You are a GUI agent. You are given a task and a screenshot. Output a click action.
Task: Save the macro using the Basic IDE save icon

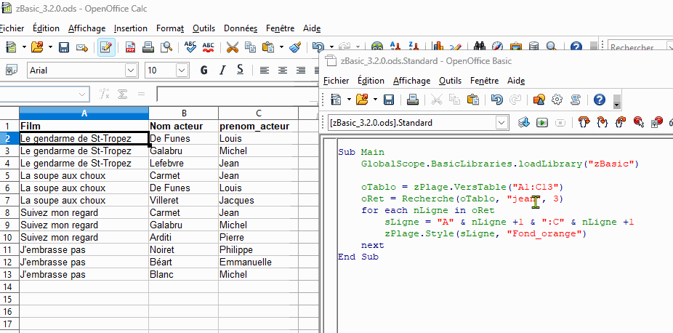tap(388, 100)
